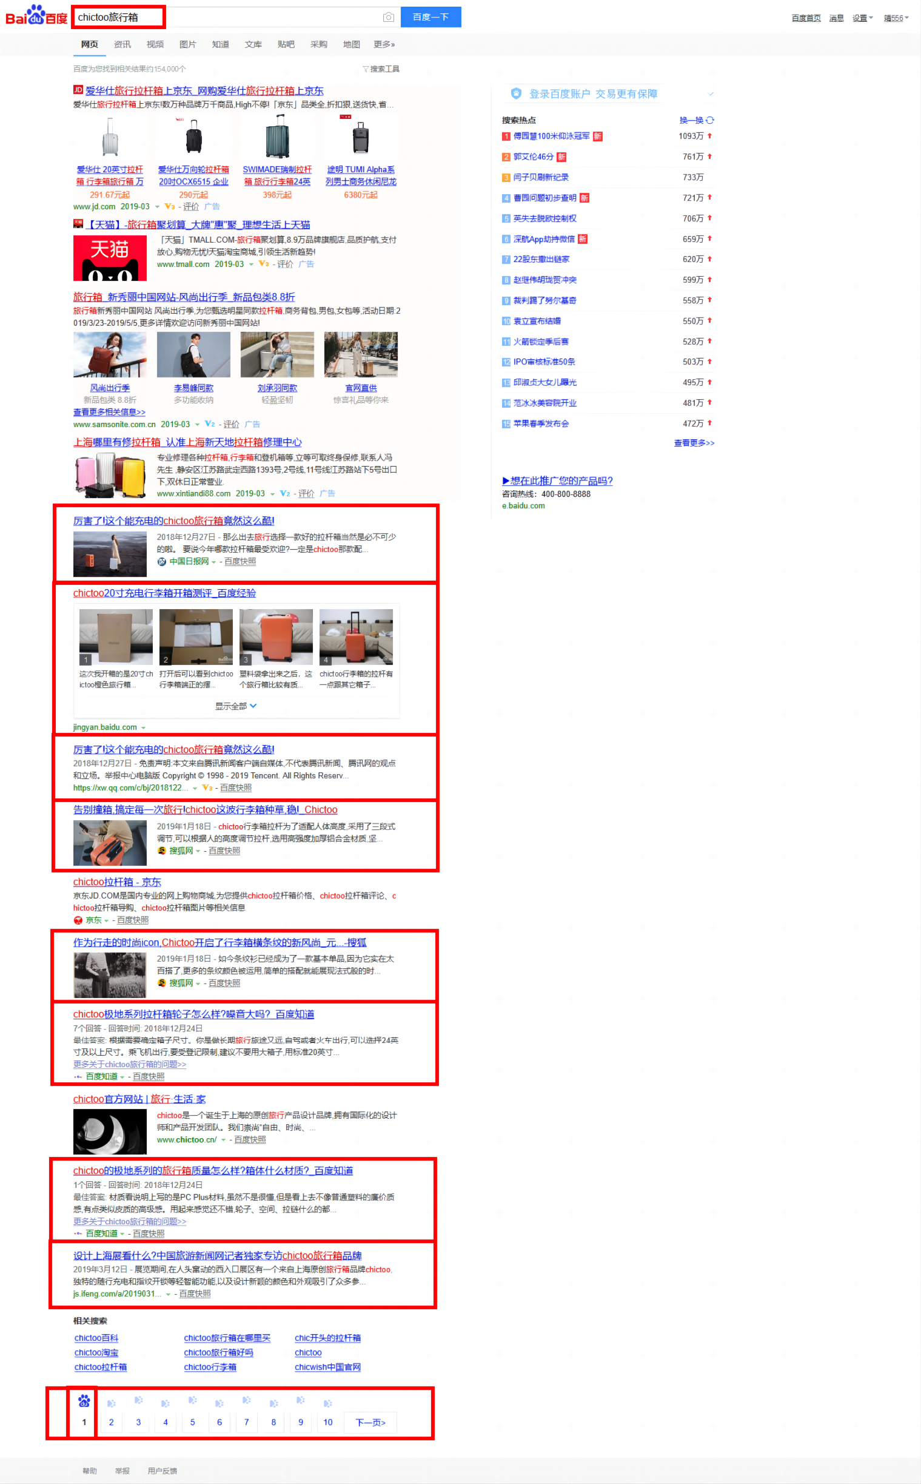Click the 途明 TUMI Alpha suitcase image

pyautogui.click(x=361, y=137)
